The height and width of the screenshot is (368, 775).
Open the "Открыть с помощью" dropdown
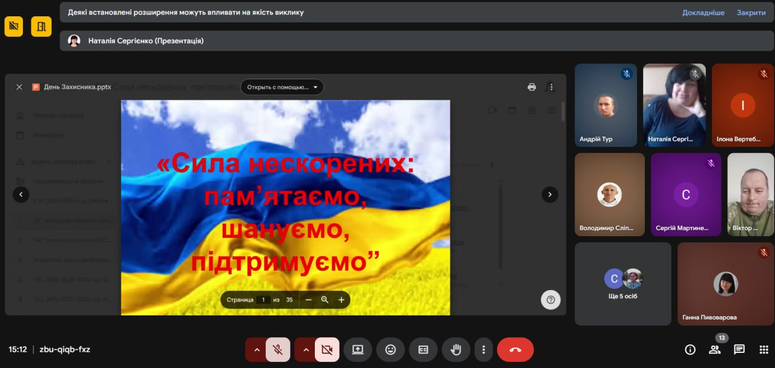pos(282,87)
